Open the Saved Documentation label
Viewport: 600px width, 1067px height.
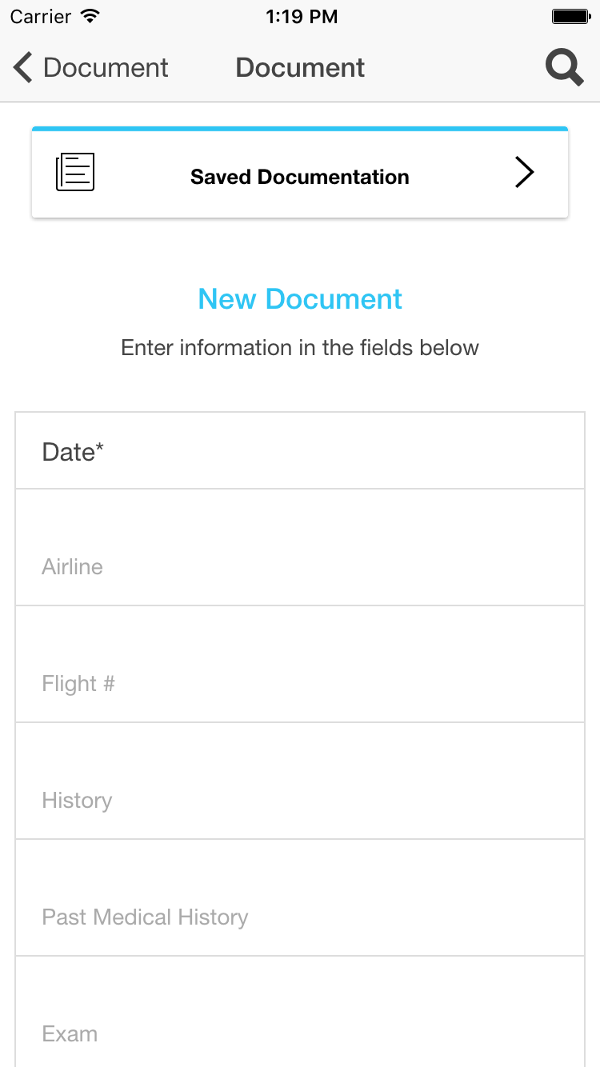[x=299, y=177]
